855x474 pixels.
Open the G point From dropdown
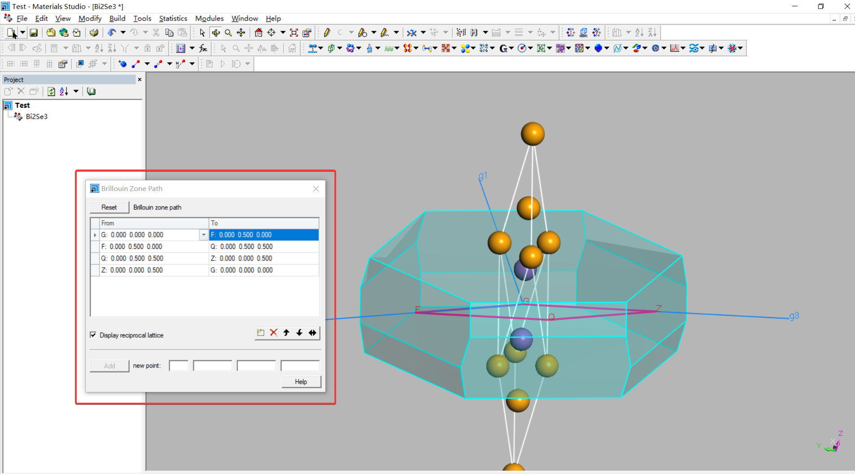click(204, 235)
